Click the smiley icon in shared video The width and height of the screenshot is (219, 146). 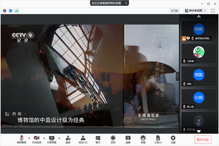(14, 114)
